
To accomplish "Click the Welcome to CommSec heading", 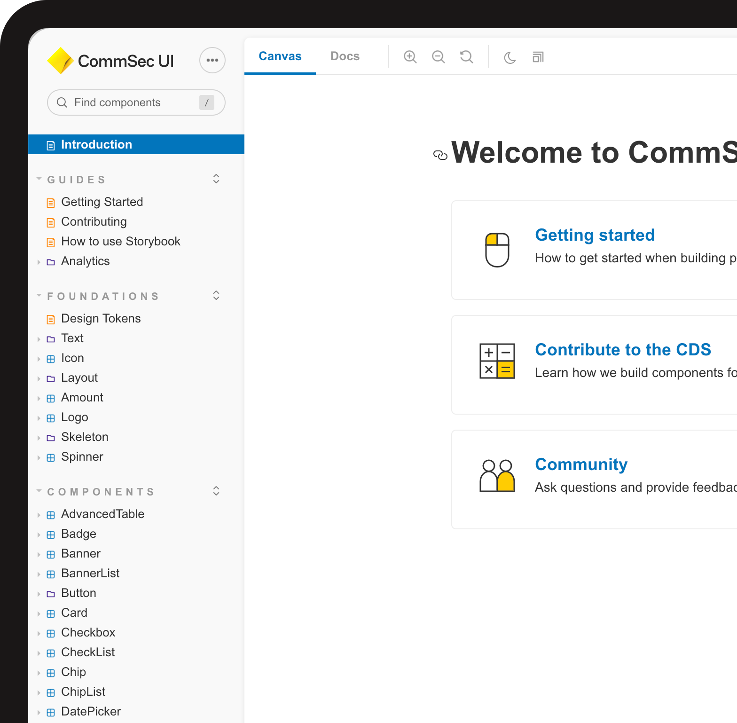I will [594, 152].
